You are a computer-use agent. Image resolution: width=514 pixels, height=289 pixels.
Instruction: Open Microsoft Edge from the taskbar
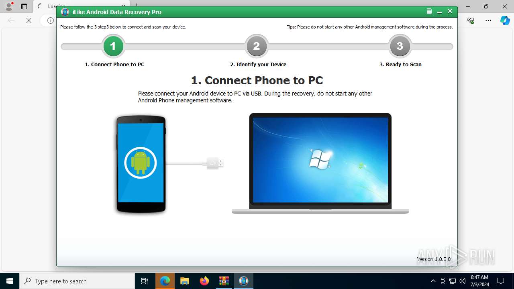tap(165, 281)
